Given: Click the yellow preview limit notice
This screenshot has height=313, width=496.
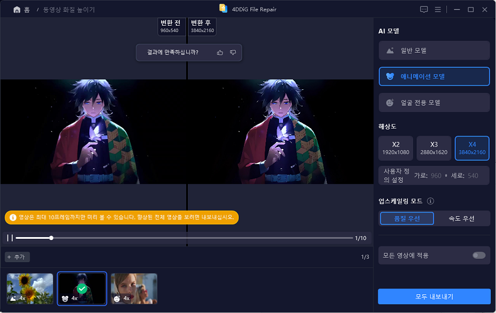Looking at the screenshot, I should pyautogui.click(x=121, y=217).
